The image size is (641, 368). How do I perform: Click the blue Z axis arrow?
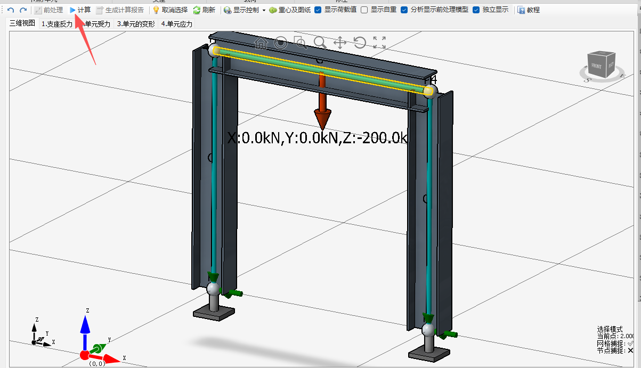click(84, 332)
